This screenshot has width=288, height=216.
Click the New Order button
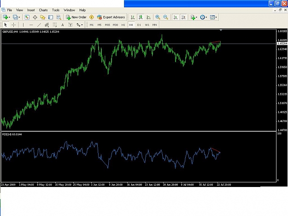coord(76,17)
